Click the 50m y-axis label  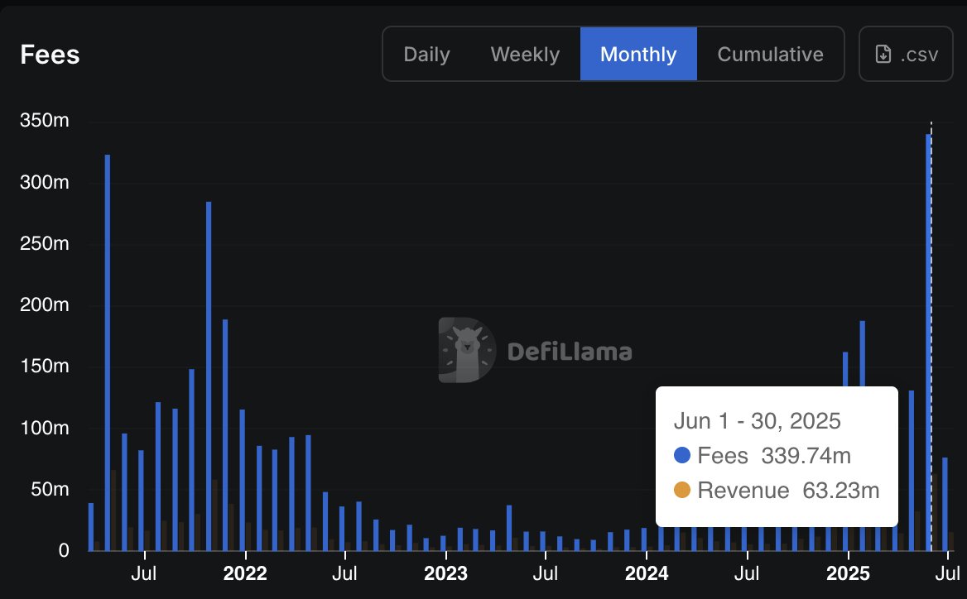point(50,489)
